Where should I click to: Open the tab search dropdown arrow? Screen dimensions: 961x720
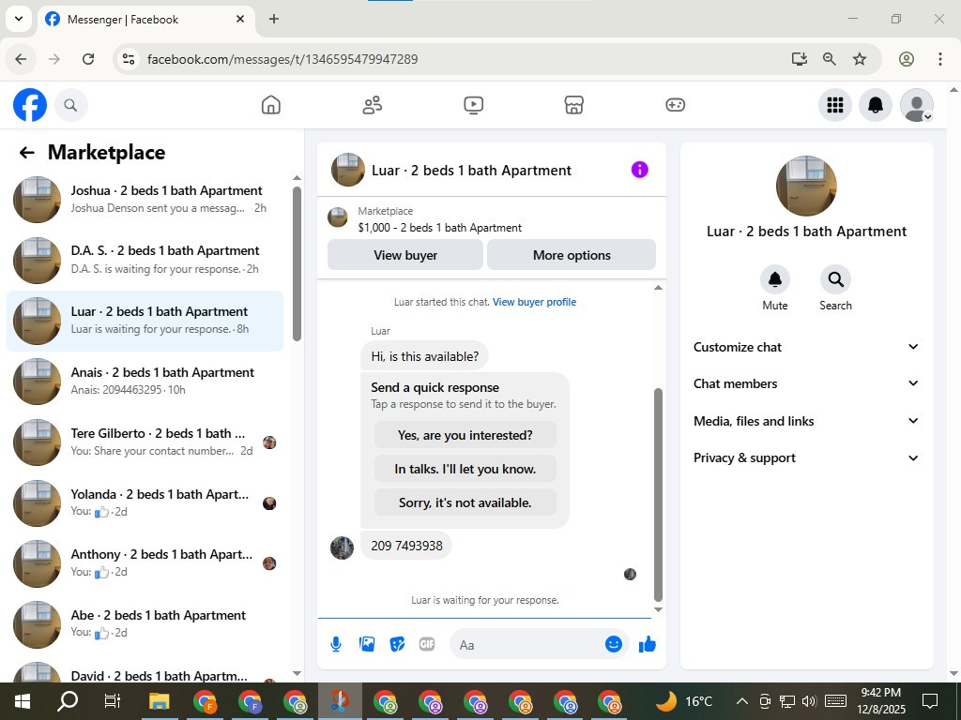point(19,19)
